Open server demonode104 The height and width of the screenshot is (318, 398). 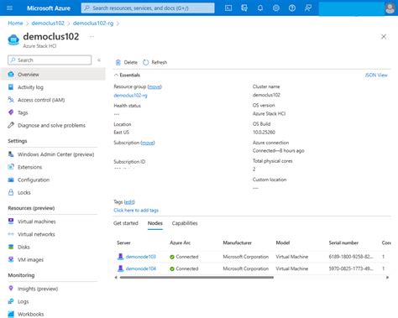(140, 268)
